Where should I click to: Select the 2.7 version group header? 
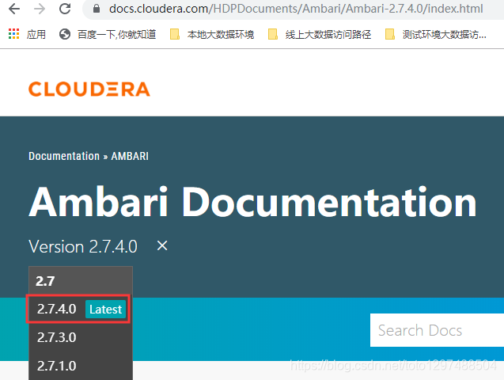[x=81, y=281]
